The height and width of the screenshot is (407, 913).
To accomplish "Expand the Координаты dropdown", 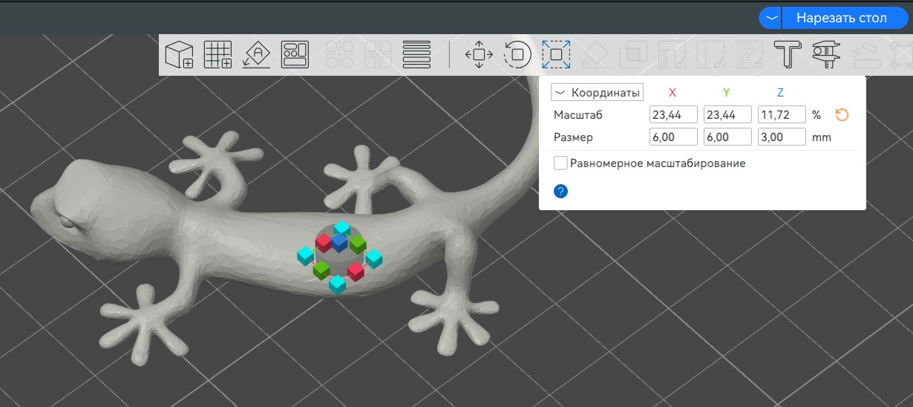I will point(597,93).
